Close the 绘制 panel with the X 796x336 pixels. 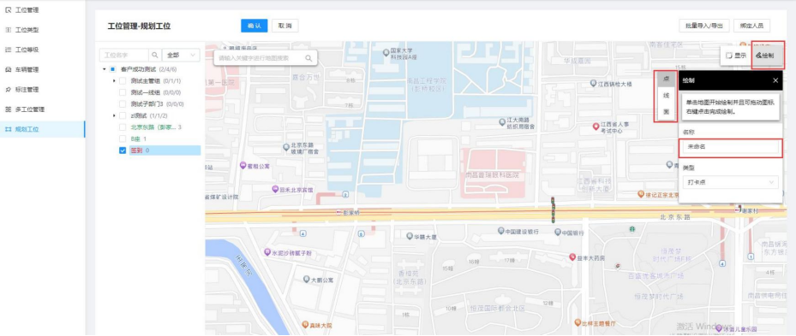[775, 80]
